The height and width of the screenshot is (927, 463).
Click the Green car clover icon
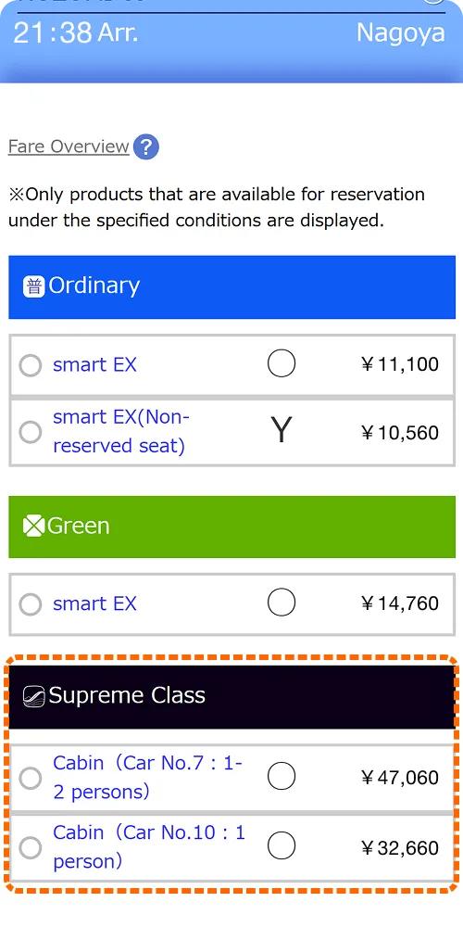33,527
